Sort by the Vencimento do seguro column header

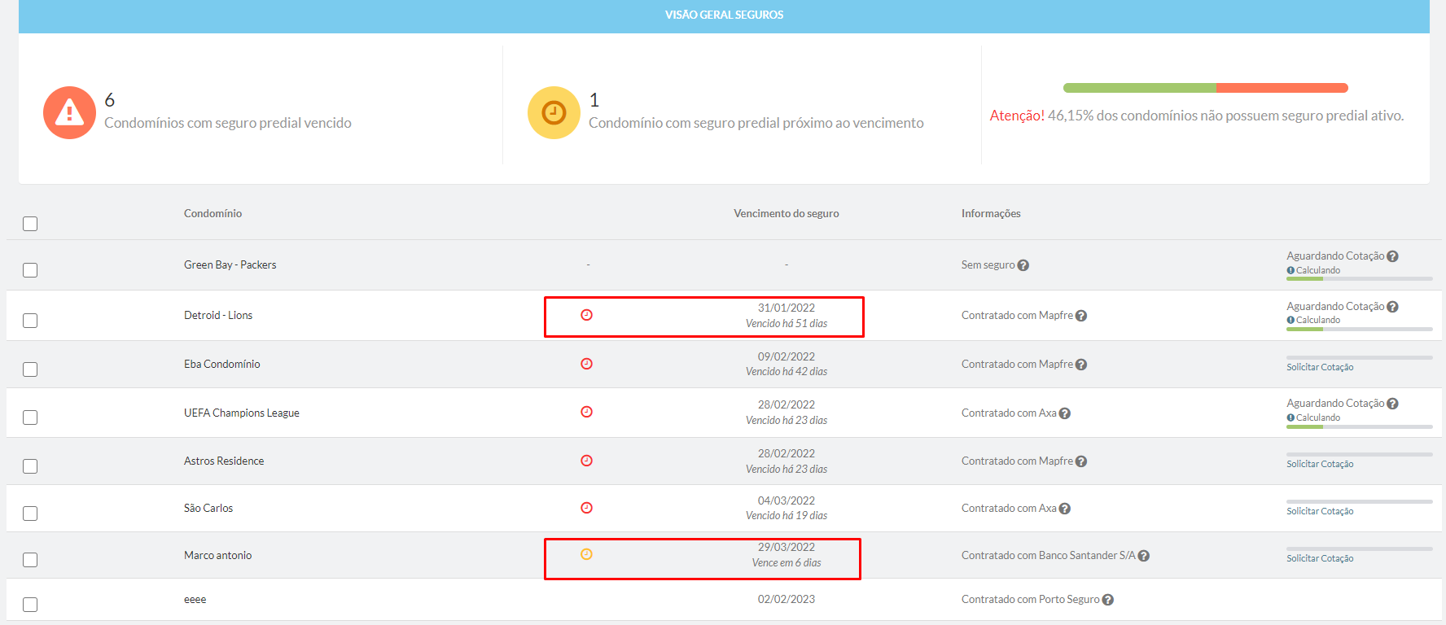[787, 213]
